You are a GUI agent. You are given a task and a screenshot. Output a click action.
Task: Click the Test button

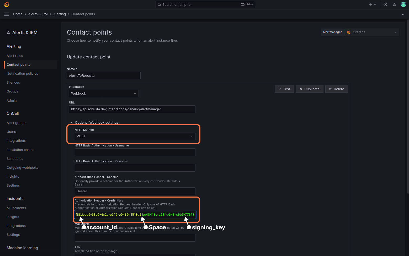pos(284,89)
